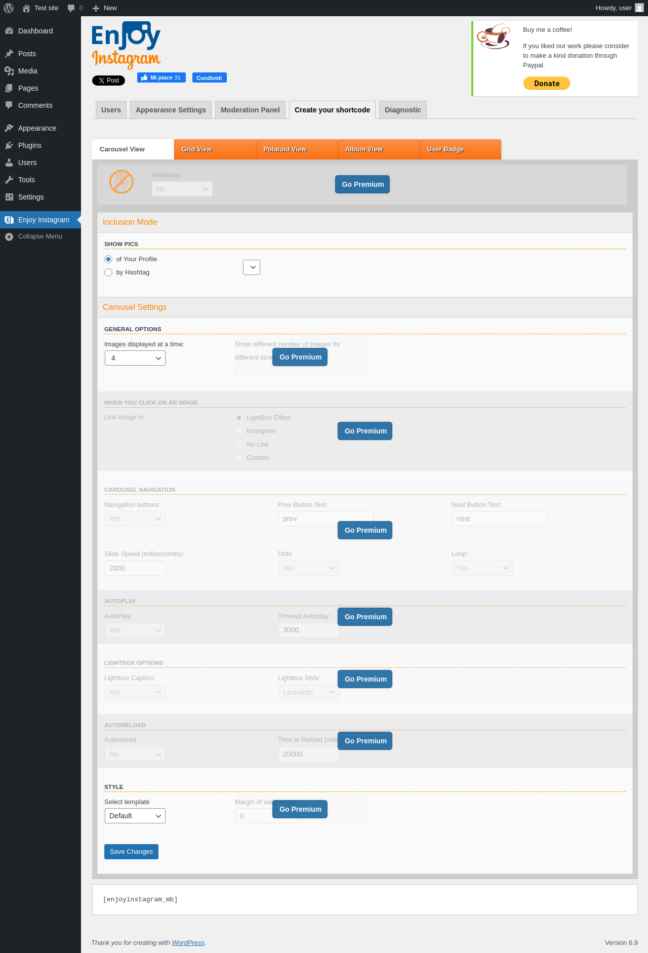The image size is (648, 953).
Task: Select the Custom link radio option
Action: point(239,458)
